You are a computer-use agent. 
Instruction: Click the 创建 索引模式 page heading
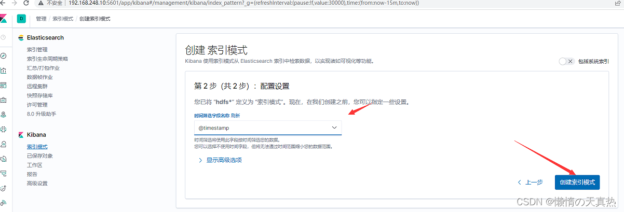(216, 50)
